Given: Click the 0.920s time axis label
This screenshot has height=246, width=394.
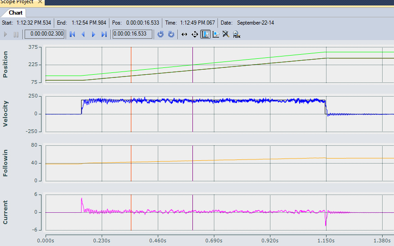Looking at the screenshot, I should pos(270,241).
